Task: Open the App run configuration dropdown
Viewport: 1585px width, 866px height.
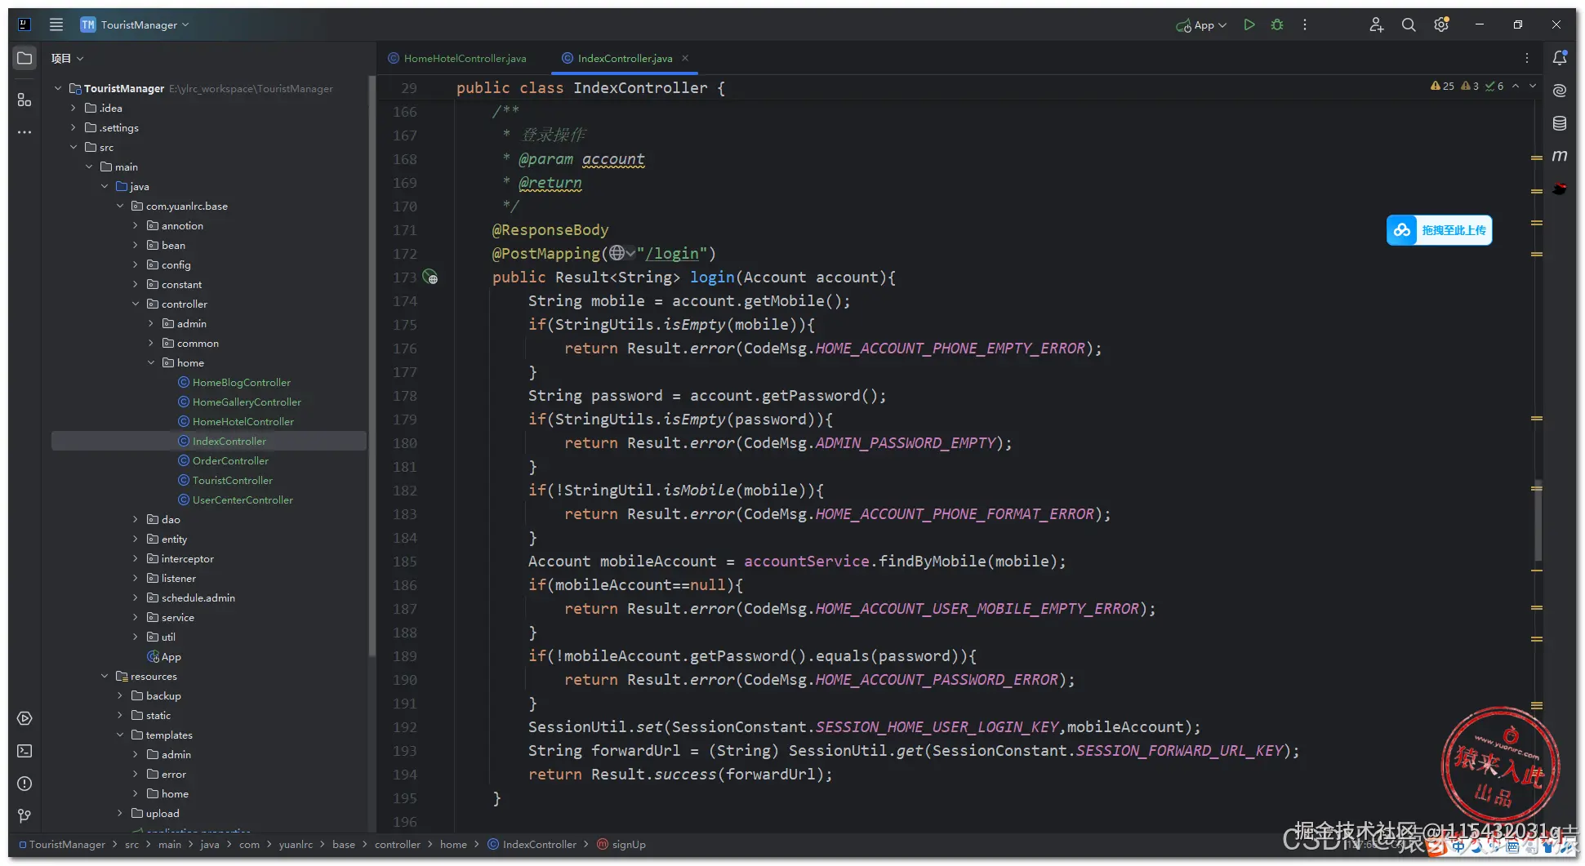Action: click(x=1201, y=25)
